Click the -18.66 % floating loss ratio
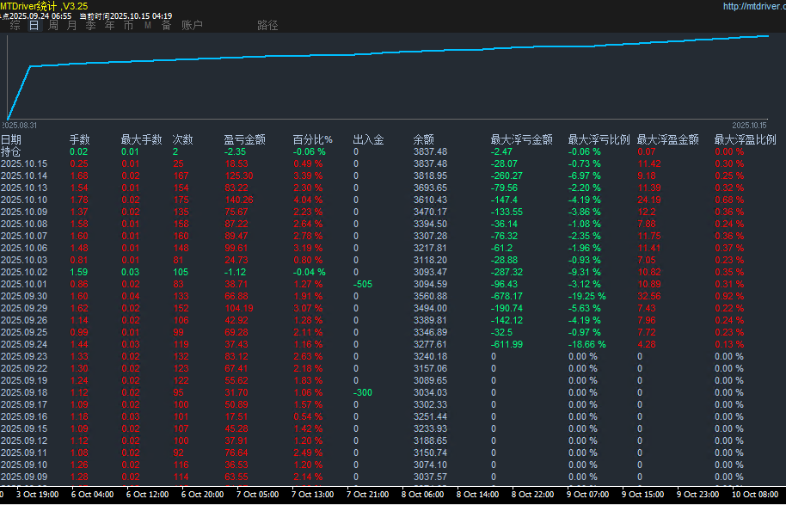The image size is (786, 505). [586, 344]
